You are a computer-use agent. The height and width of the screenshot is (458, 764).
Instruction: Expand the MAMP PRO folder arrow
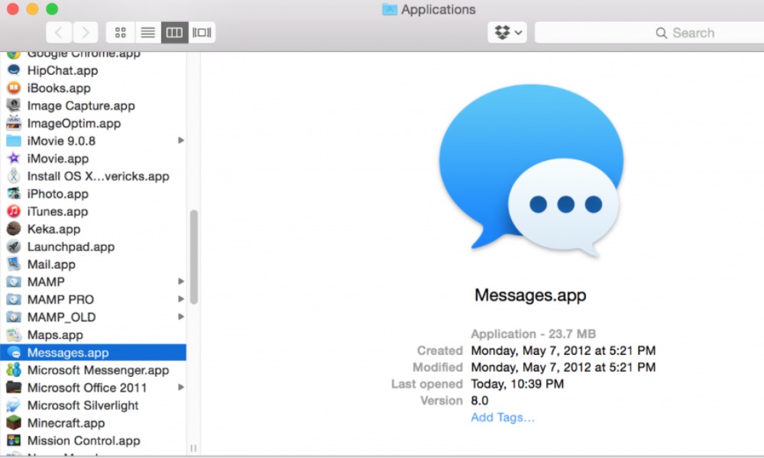click(x=181, y=298)
